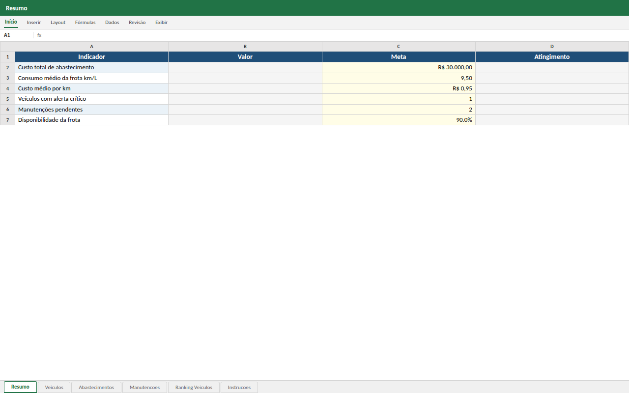Screen dimensions: 629x393
Task: Select the row 4 header
Action: [x=7, y=88]
